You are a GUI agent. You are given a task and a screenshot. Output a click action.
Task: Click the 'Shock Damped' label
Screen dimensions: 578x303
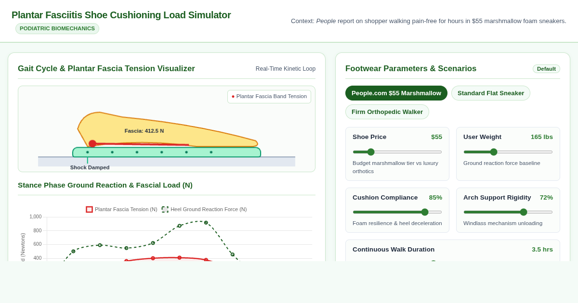90,167
